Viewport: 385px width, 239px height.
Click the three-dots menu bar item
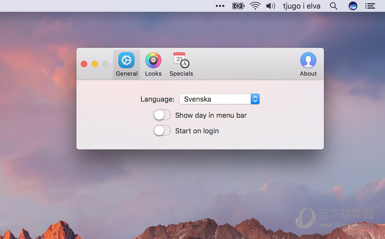click(220, 6)
